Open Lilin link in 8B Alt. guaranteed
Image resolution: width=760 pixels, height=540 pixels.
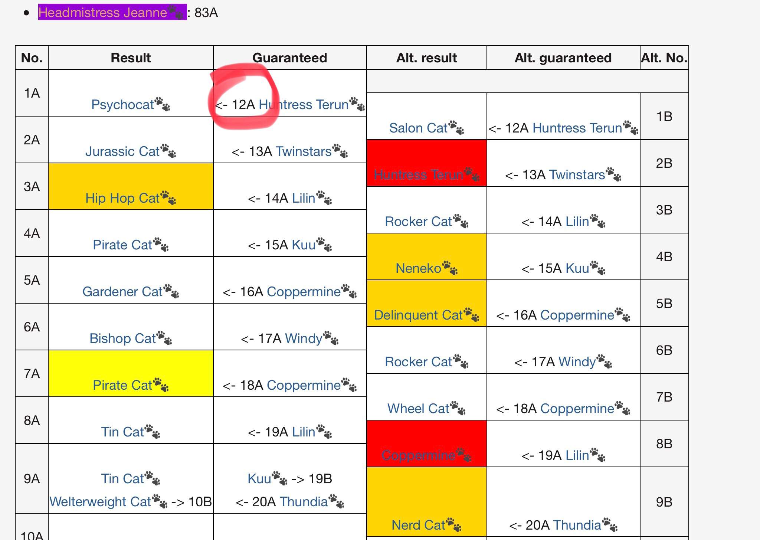pyautogui.click(x=577, y=455)
